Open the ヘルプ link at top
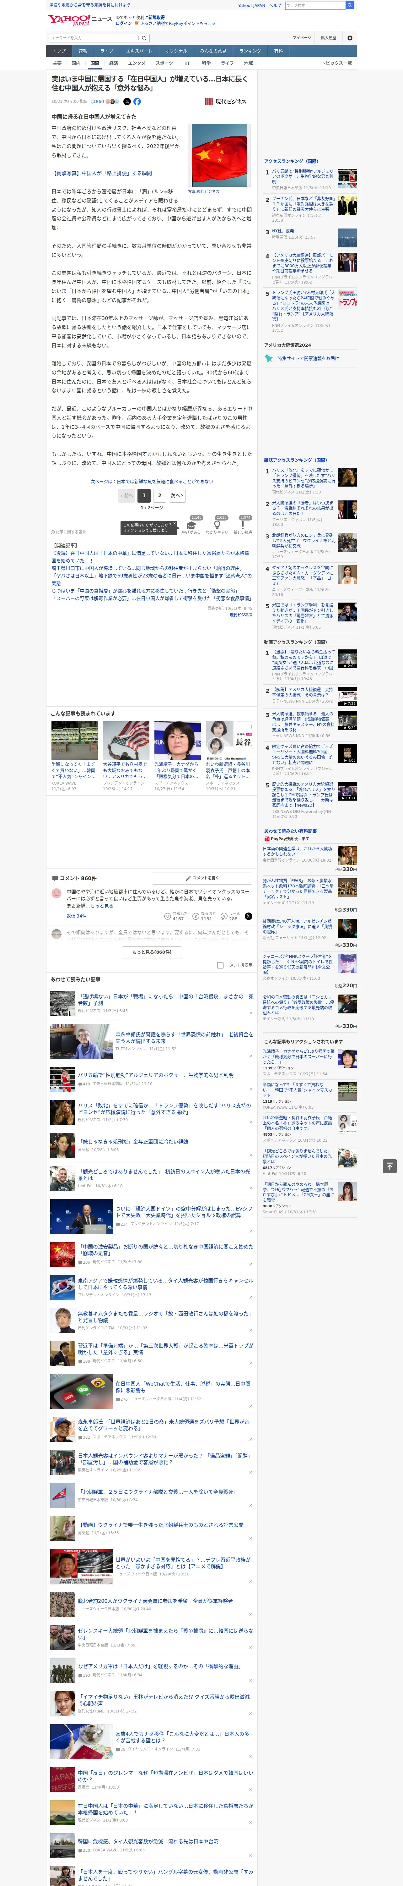Image resolution: width=403 pixels, height=1886 pixels. pyautogui.click(x=275, y=5)
